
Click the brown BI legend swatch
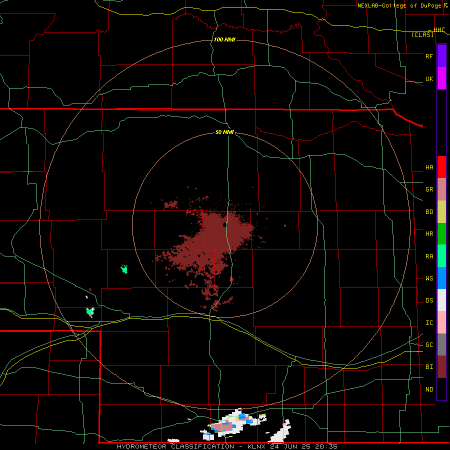pos(441,367)
